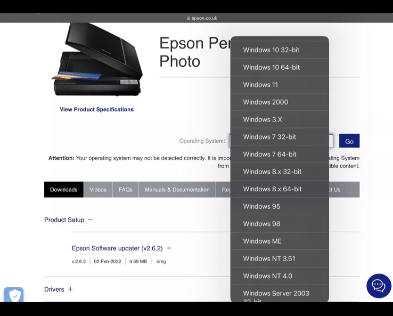Select Windows NT 3.51 option
This screenshot has height=316, width=393.
point(280,258)
